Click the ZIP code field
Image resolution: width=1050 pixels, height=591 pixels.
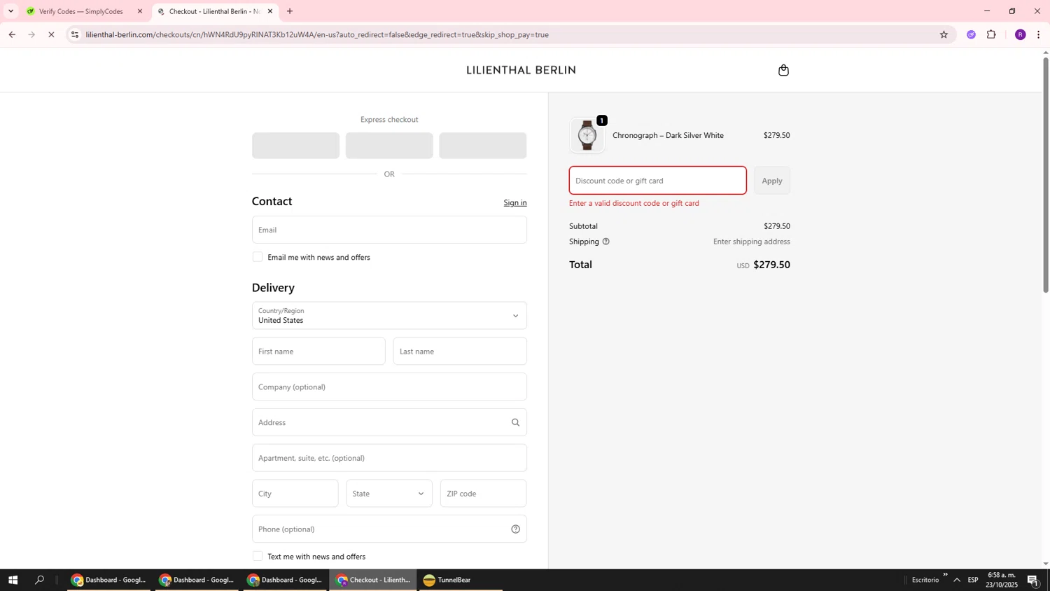483,494
